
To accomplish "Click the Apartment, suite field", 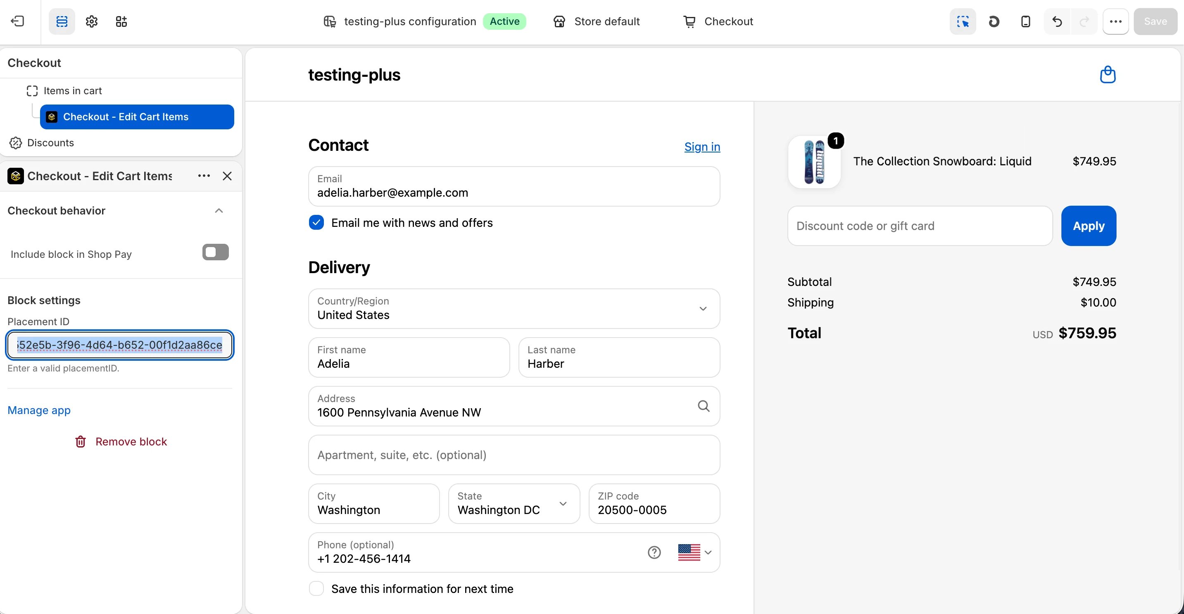I will pyautogui.click(x=514, y=455).
